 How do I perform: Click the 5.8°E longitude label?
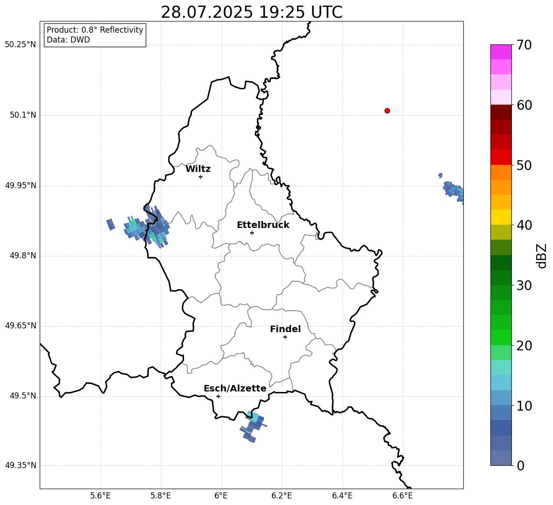(x=161, y=496)
